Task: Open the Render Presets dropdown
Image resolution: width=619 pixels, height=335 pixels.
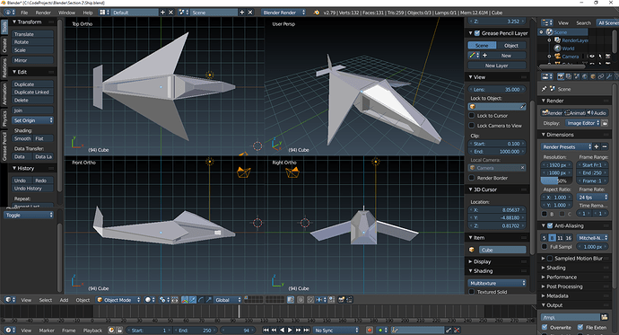Action: tap(566, 147)
